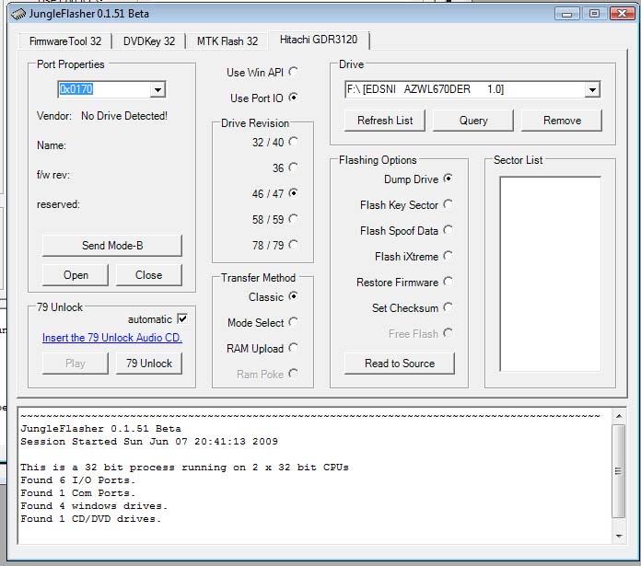Switch to the MTK Flash 32 tab
This screenshot has width=641, height=566.
[x=227, y=41]
